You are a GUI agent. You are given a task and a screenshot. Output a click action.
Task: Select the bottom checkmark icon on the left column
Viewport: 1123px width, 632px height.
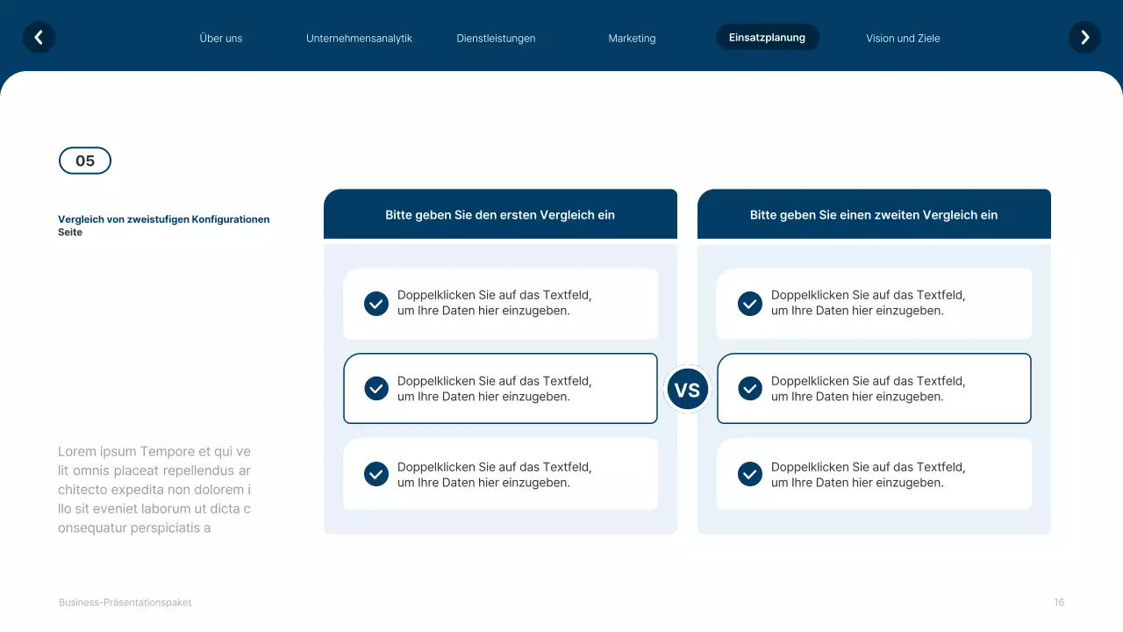376,474
